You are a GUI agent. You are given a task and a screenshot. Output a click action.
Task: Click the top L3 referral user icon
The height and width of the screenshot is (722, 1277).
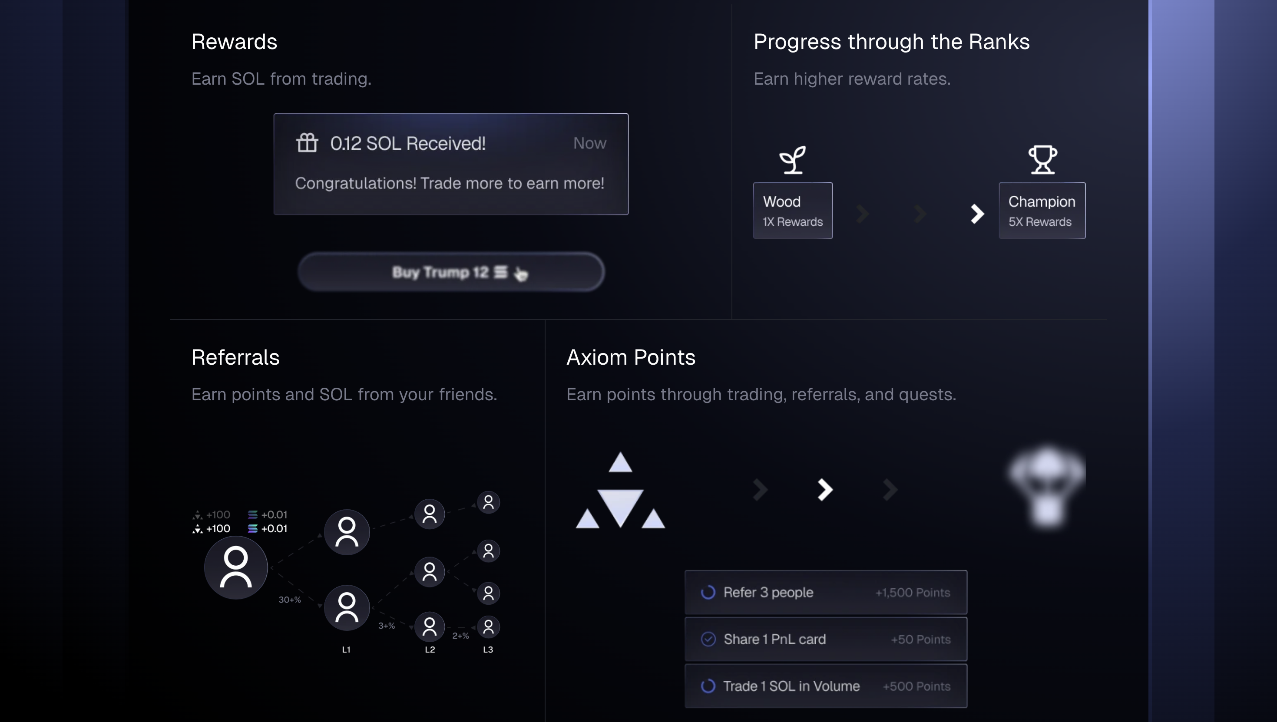coord(488,502)
